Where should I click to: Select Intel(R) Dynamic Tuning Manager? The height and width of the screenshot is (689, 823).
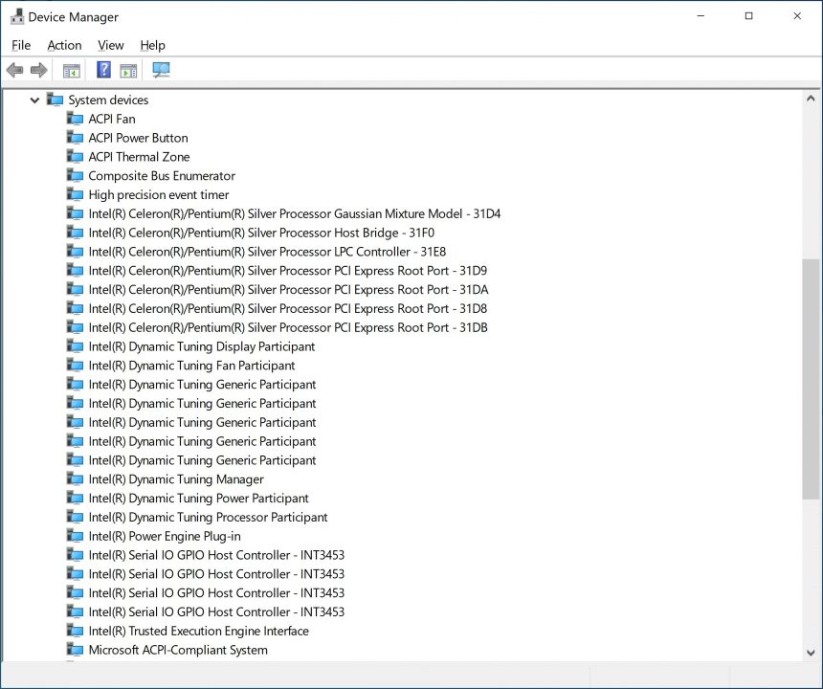176,478
